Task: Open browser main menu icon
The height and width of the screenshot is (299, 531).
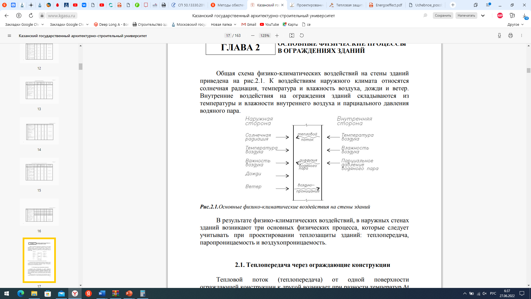Action: 488,5
